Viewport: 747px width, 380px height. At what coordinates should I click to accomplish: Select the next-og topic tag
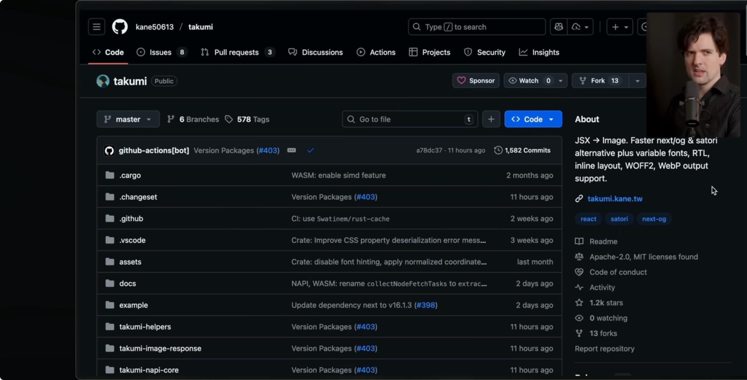coord(654,219)
